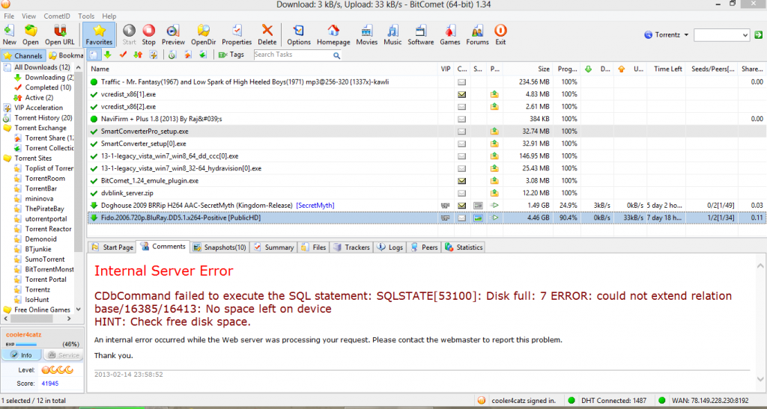Click the Movies toolbar icon

pos(367,34)
